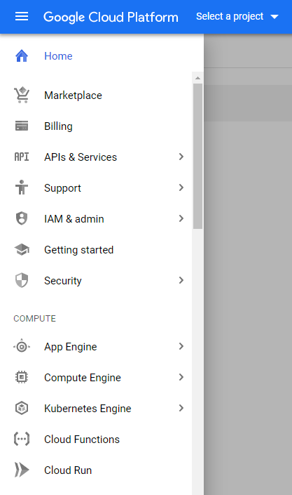Viewport: 292px width, 495px height.
Task: Select the Compute Engine menu label
Action: [x=83, y=378]
